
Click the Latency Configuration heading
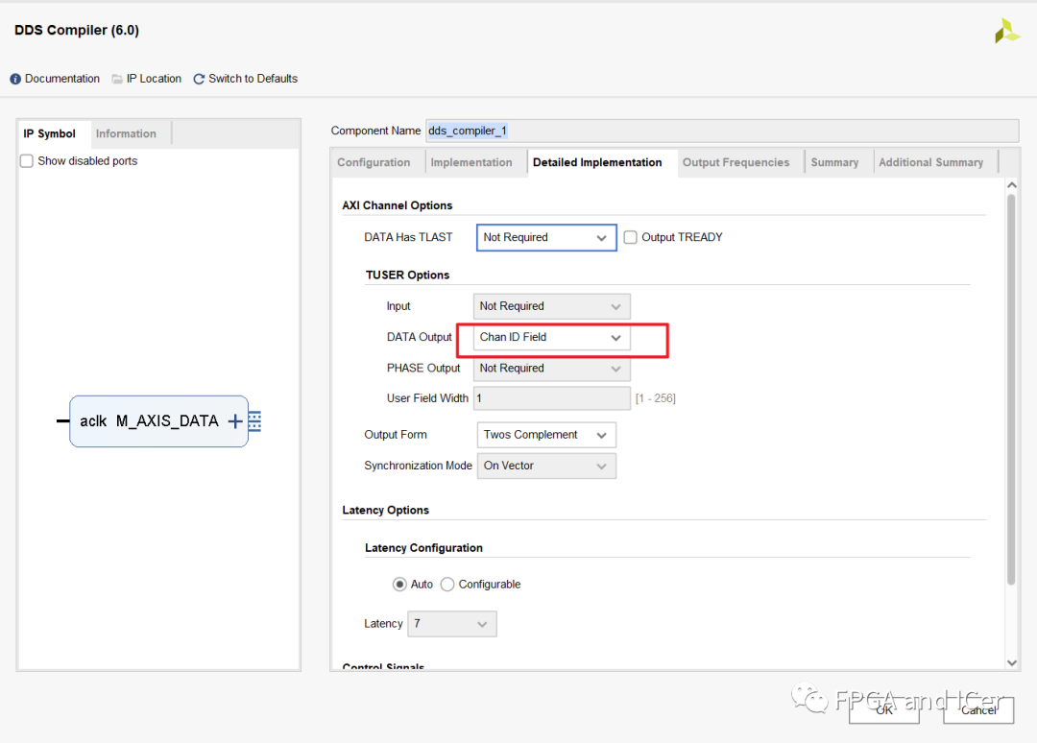click(x=424, y=548)
